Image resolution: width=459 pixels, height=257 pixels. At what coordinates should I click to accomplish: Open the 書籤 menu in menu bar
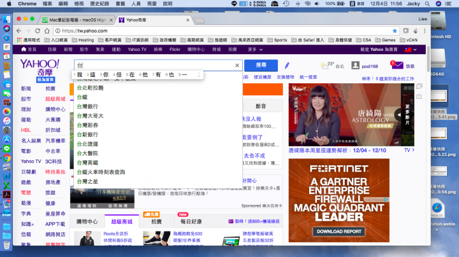point(120,4)
